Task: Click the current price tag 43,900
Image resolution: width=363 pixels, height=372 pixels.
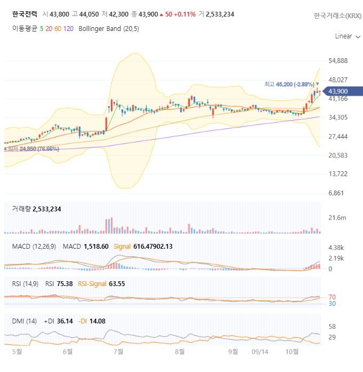Action: 344,91
